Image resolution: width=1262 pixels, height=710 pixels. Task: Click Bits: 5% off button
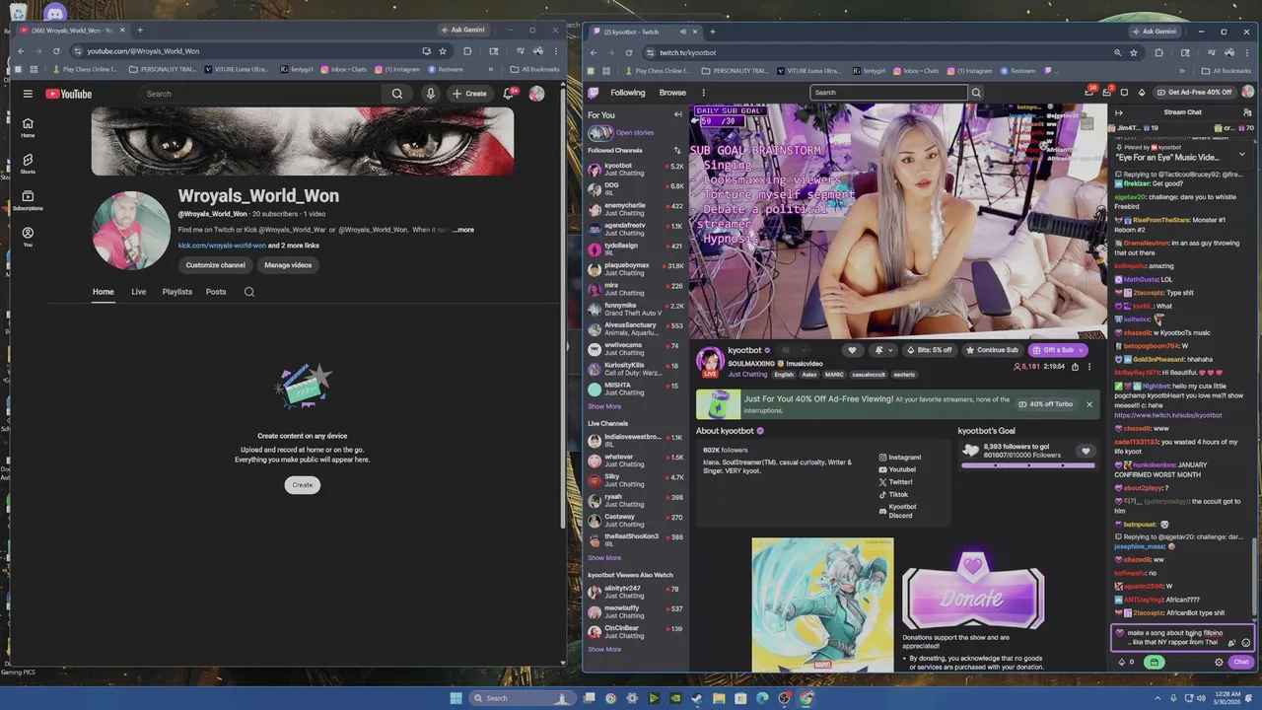[929, 350]
